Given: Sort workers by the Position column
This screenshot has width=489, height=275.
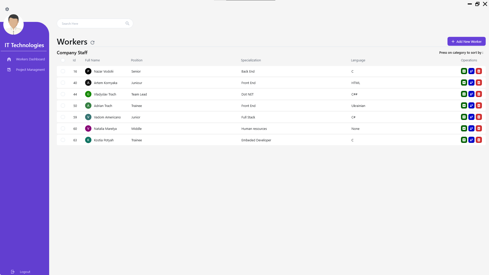Looking at the screenshot, I should (x=137, y=60).
